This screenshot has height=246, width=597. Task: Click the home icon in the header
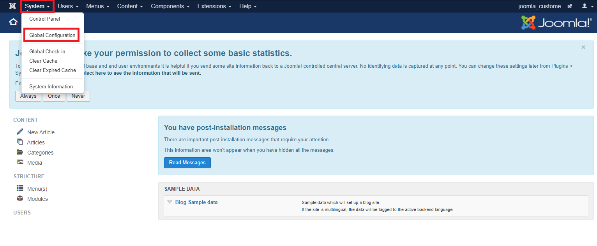click(x=13, y=22)
